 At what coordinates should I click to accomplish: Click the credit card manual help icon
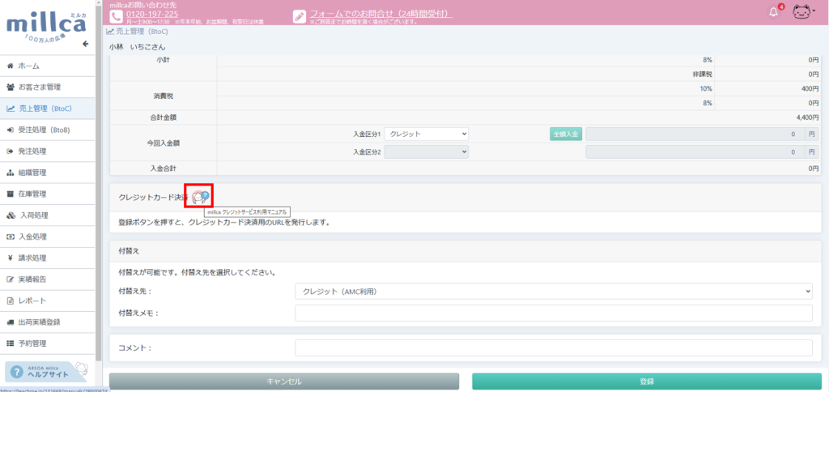(201, 196)
